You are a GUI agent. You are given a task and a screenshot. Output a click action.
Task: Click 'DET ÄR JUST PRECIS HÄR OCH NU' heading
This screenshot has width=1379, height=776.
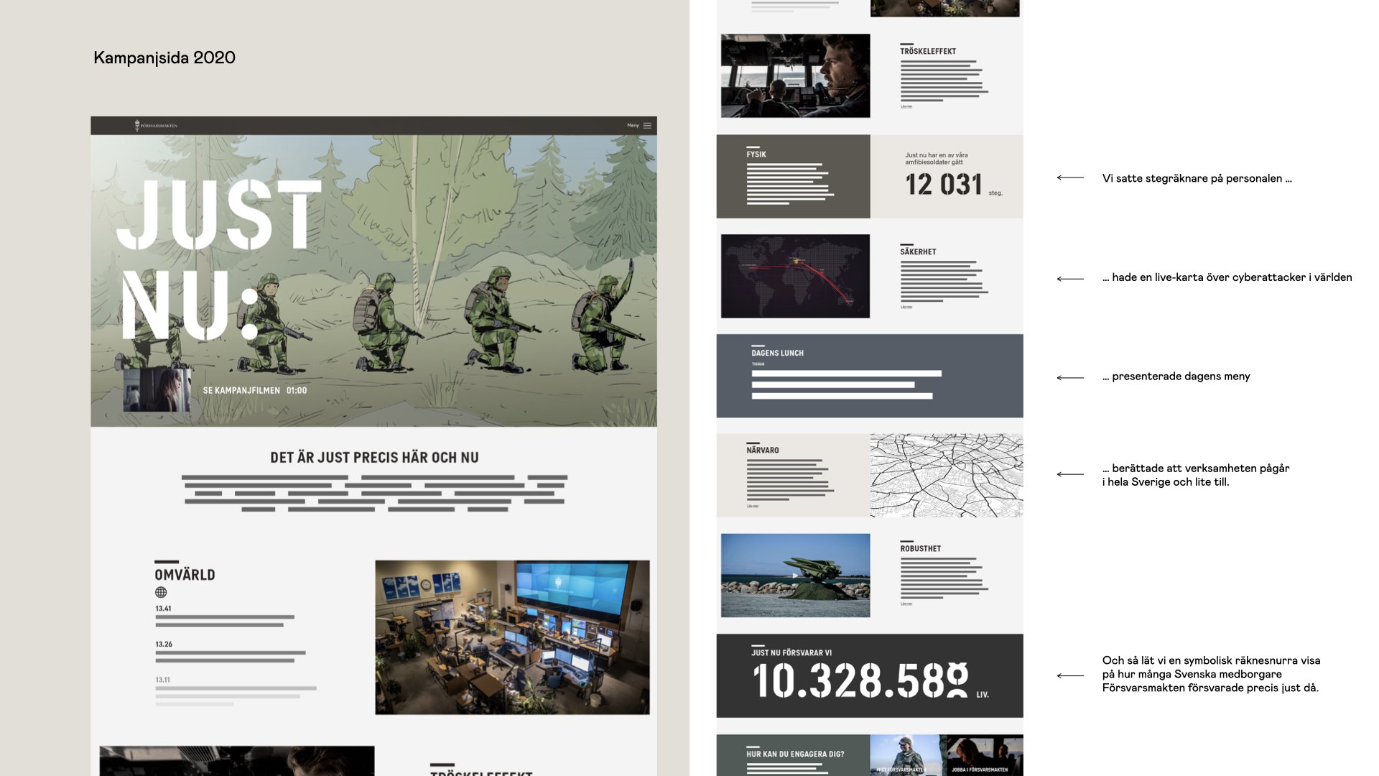pos(374,458)
